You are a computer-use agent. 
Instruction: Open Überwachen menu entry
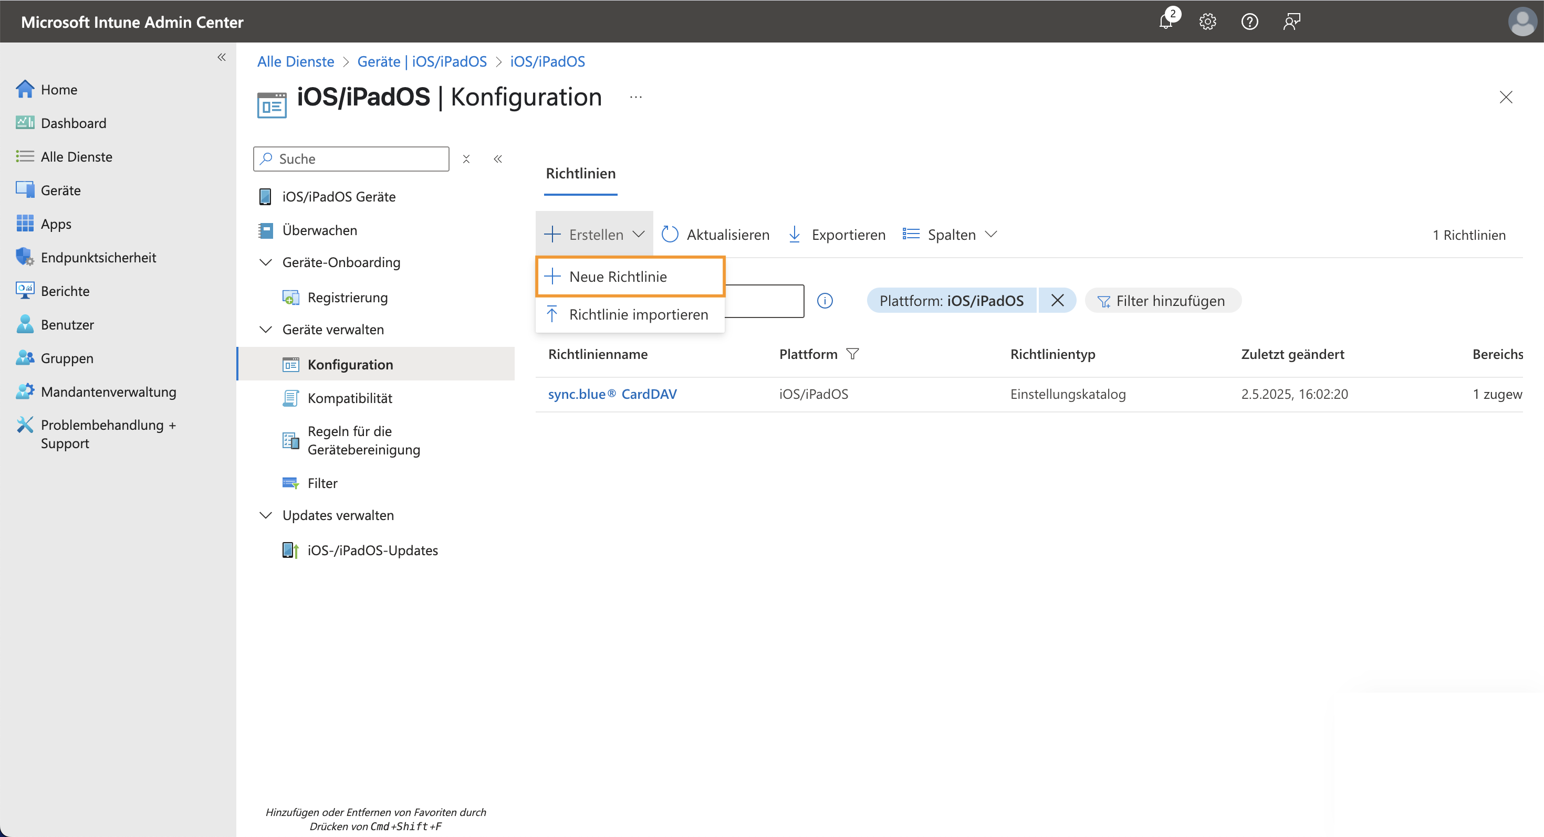308,230
